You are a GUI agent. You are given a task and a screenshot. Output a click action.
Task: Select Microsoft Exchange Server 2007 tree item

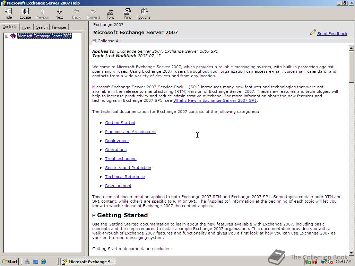[x=44, y=36]
